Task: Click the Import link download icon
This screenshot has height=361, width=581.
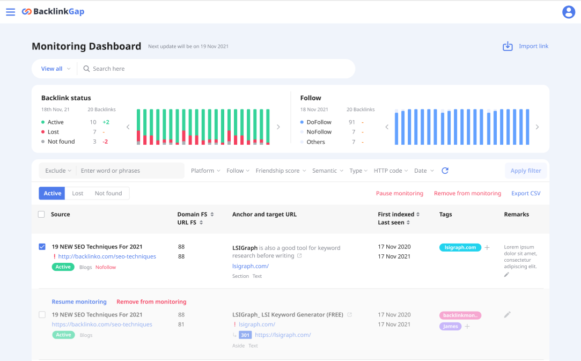Action: pos(508,46)
